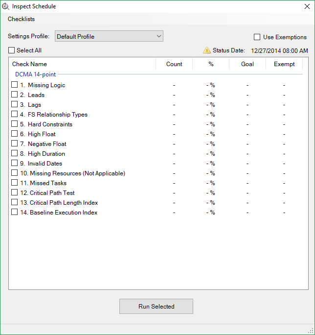The height and width of the screenshot is (335, 315).
Task: Click the window resize grip corner
Action: tap(310, 330)
